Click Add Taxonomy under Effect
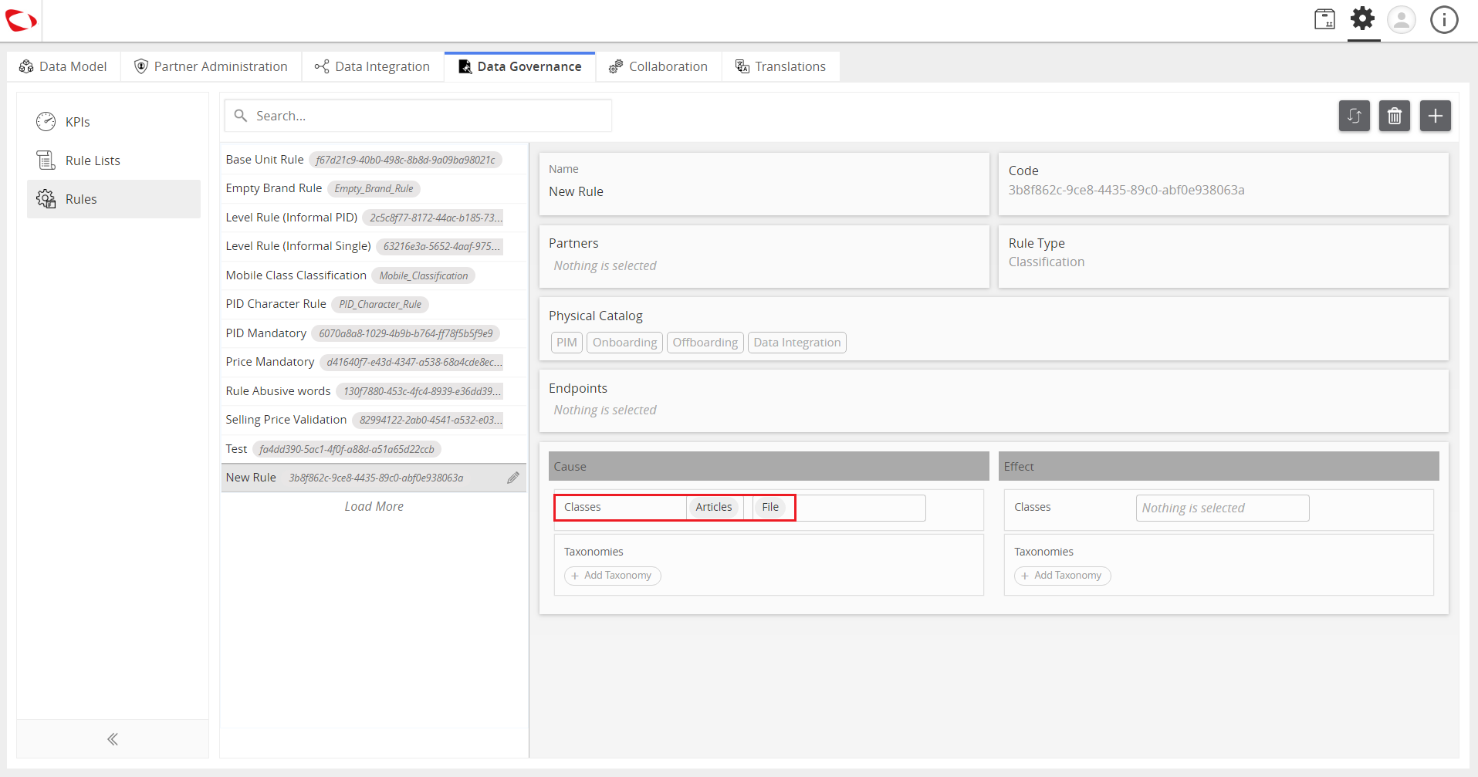Screen dimensions: 1478x777 pos(1063,576)
